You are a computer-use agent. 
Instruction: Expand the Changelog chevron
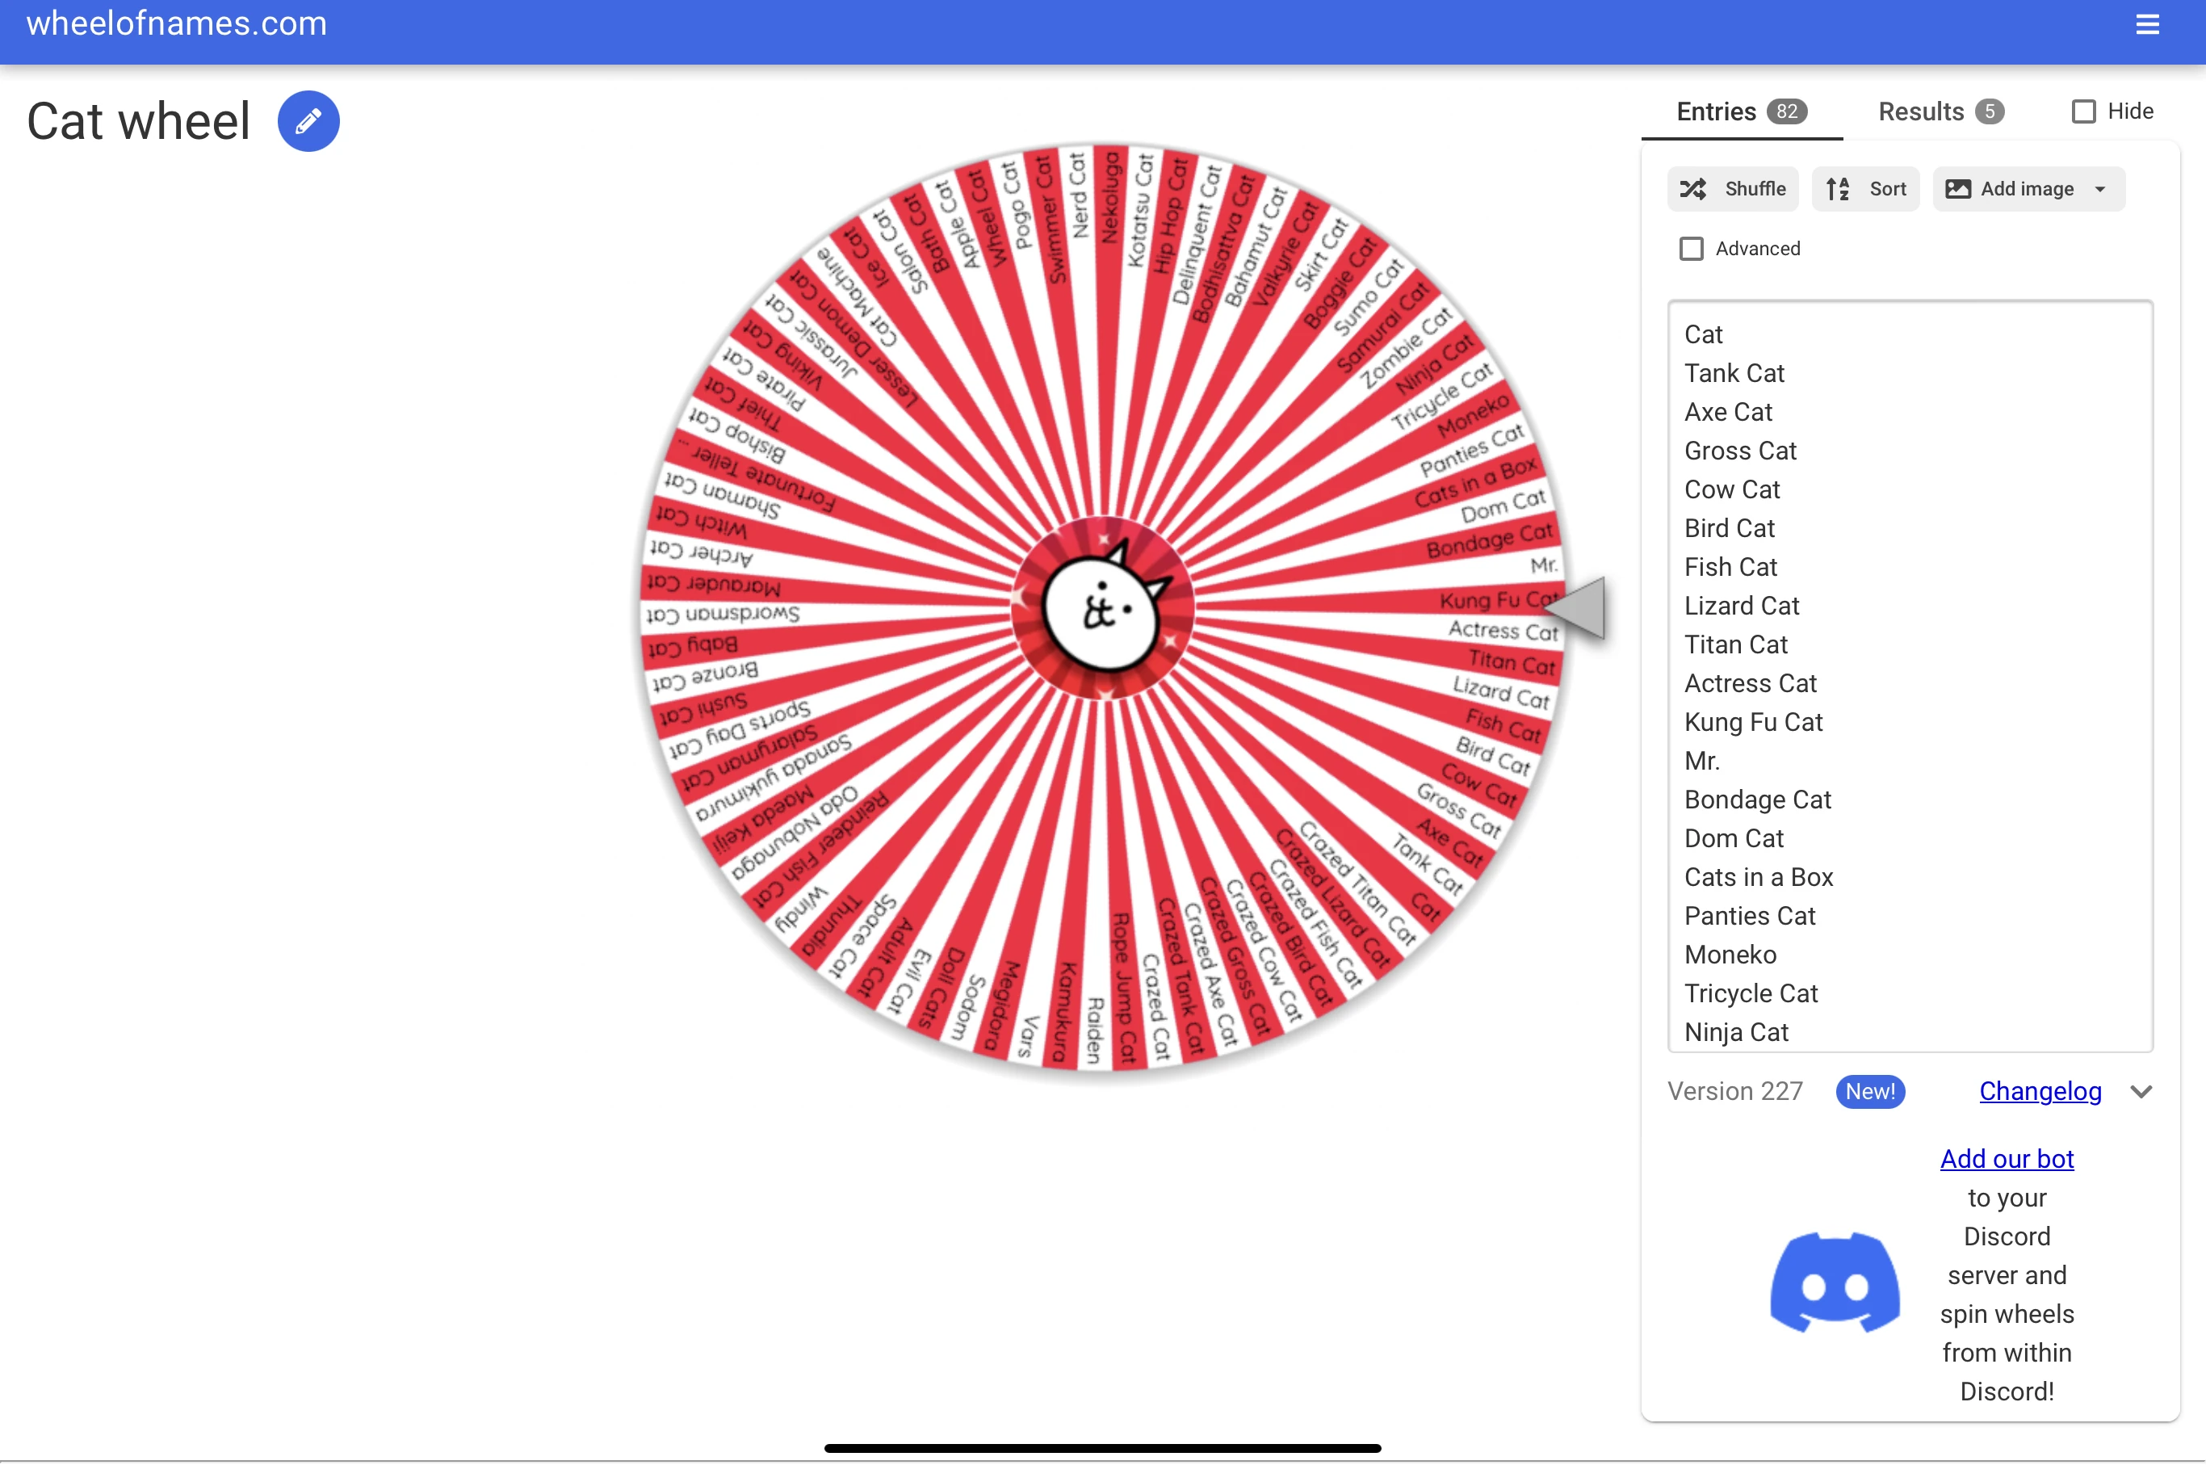pyautogui.click(x=2141, y=1090)
